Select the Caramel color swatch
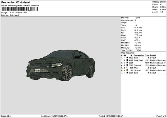This screenshot has width=167, height=118. point(127,70)
